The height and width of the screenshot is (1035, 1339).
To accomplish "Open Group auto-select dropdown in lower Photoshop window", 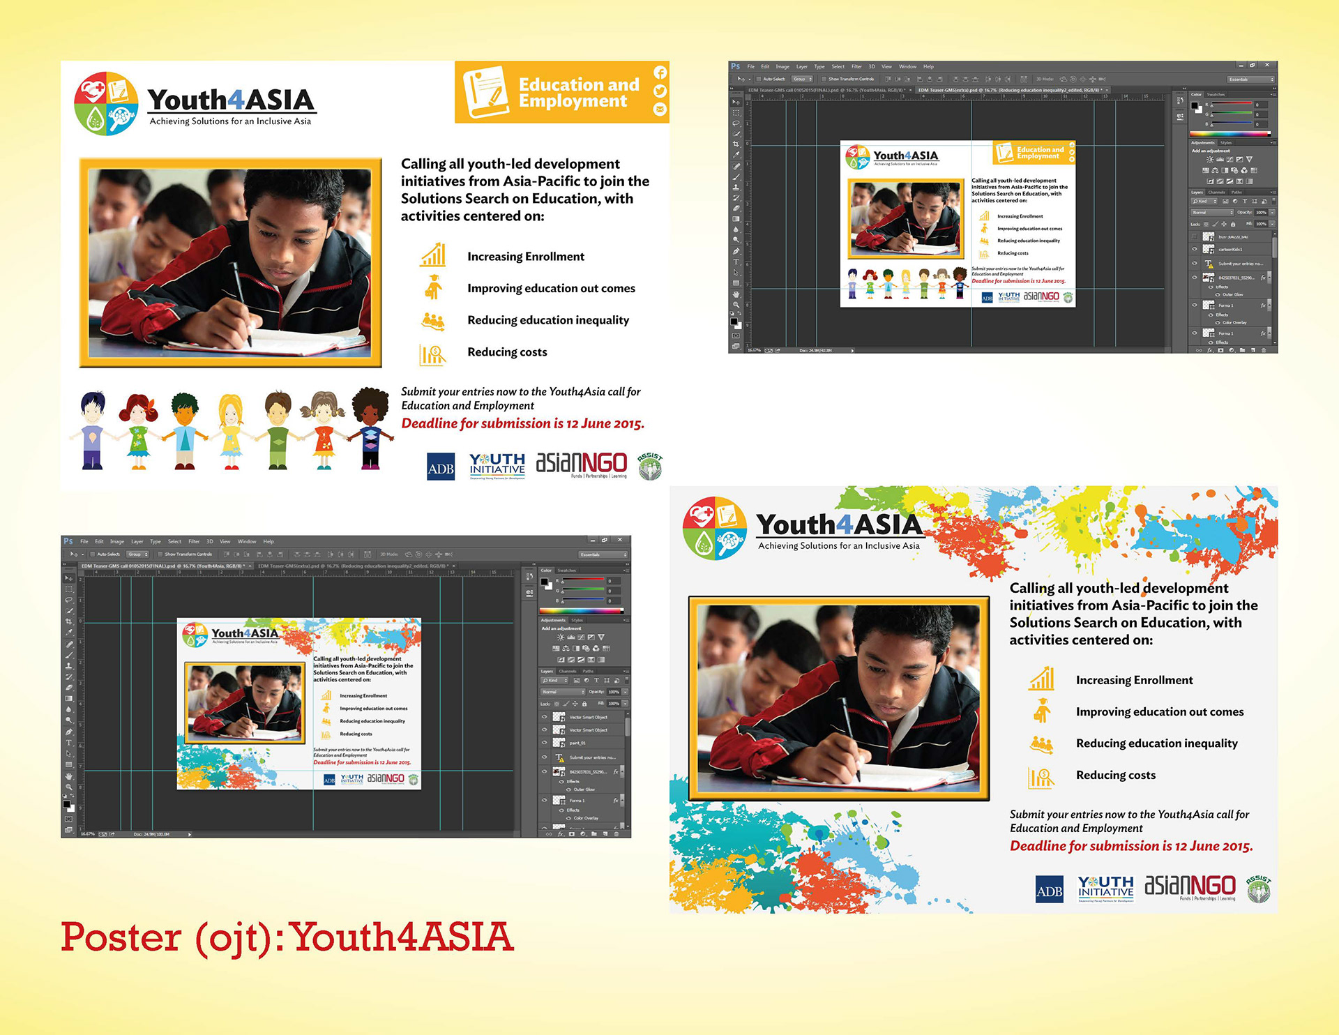I will [x=137, y=554].
